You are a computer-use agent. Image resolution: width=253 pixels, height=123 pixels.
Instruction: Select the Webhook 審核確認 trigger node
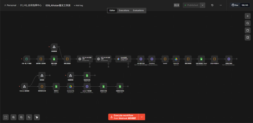coord(24,87)
